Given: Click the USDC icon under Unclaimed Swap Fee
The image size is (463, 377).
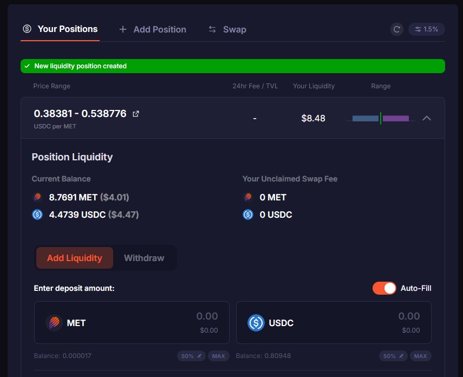Looking at the screenshot, I should click(x=248, y=214).
